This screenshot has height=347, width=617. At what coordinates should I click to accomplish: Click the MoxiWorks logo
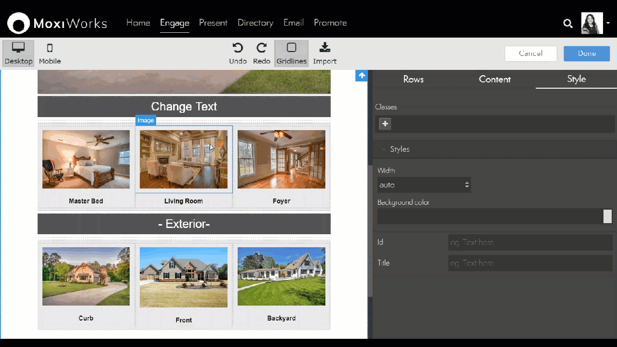click(x=57, y=23)
